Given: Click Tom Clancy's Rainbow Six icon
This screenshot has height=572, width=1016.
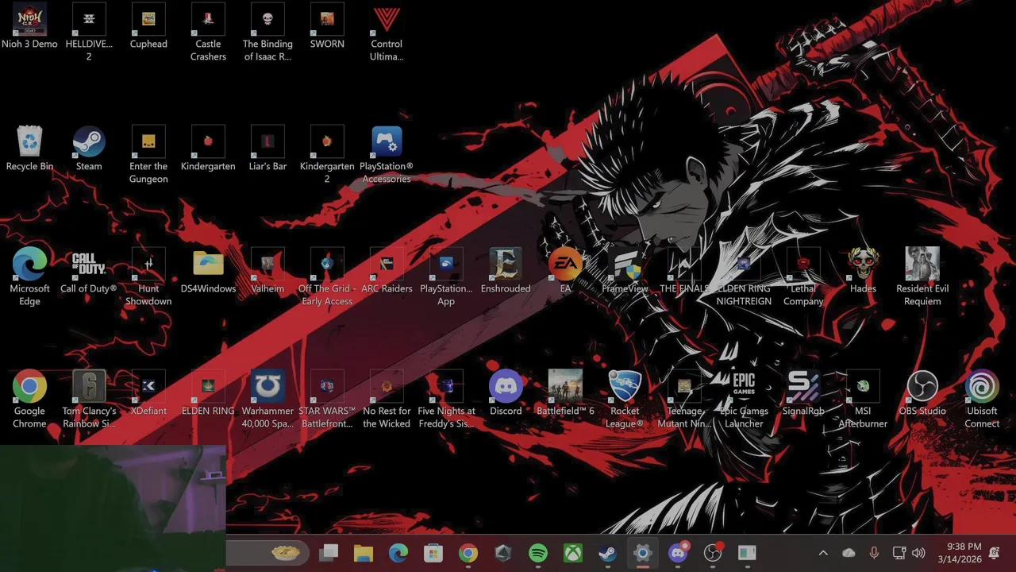Looking at the screenshot, I should click(89, 400).
